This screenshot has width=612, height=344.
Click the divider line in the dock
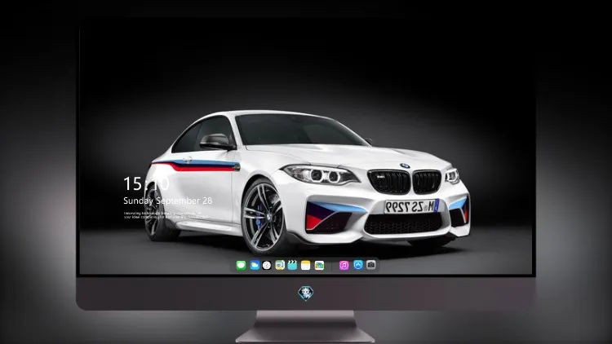[x=332, y=266]
